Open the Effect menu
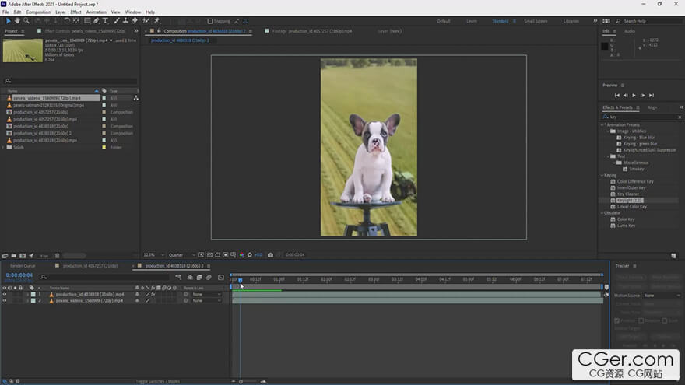 coord(76,12)
